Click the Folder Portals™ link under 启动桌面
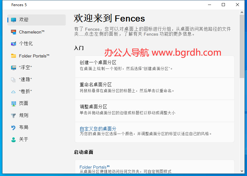 tap(95, 167)
